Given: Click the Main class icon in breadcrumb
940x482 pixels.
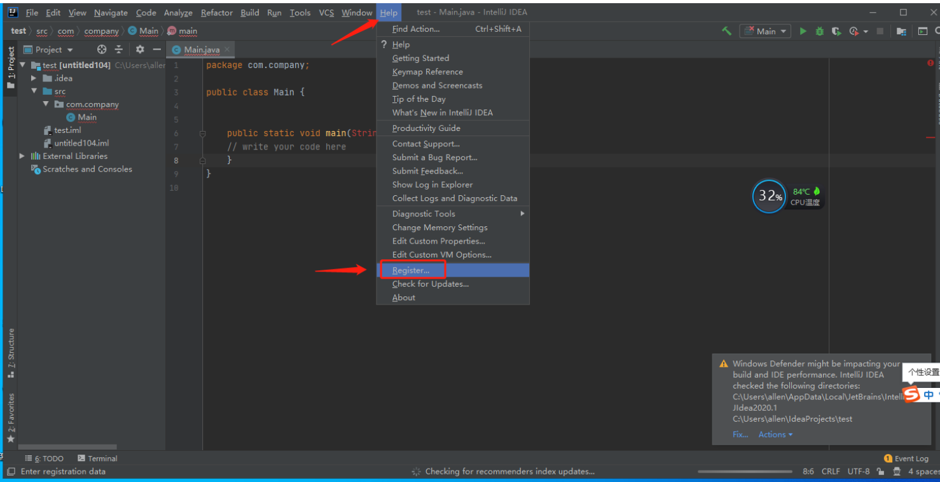Looking at the screenshot, I should [x=132, y=31].
